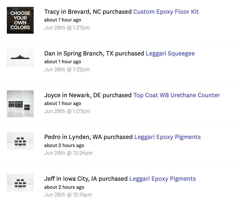Select the Pedro in Lynden, WA text
This screenshot has width=236, height=201.
pos(68,137)
